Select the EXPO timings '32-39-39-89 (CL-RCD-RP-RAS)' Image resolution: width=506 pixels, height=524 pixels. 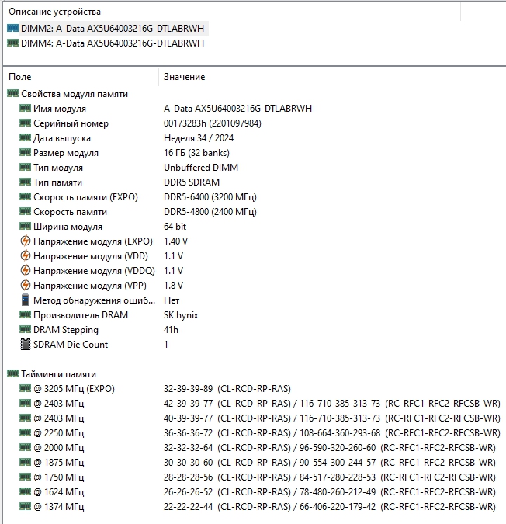(227, 389)
